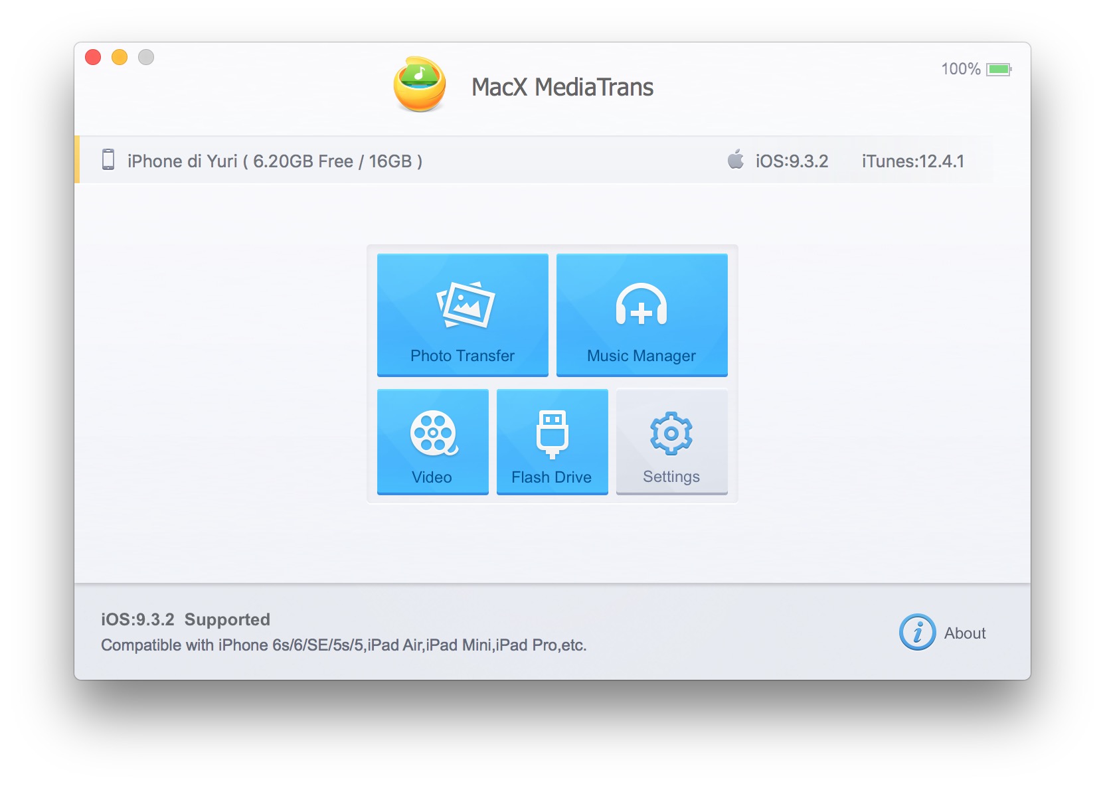The height and width of the screenshot is (786, 1105).
Task: Click the Settings gear icon
Action: [x=671, y=433]
